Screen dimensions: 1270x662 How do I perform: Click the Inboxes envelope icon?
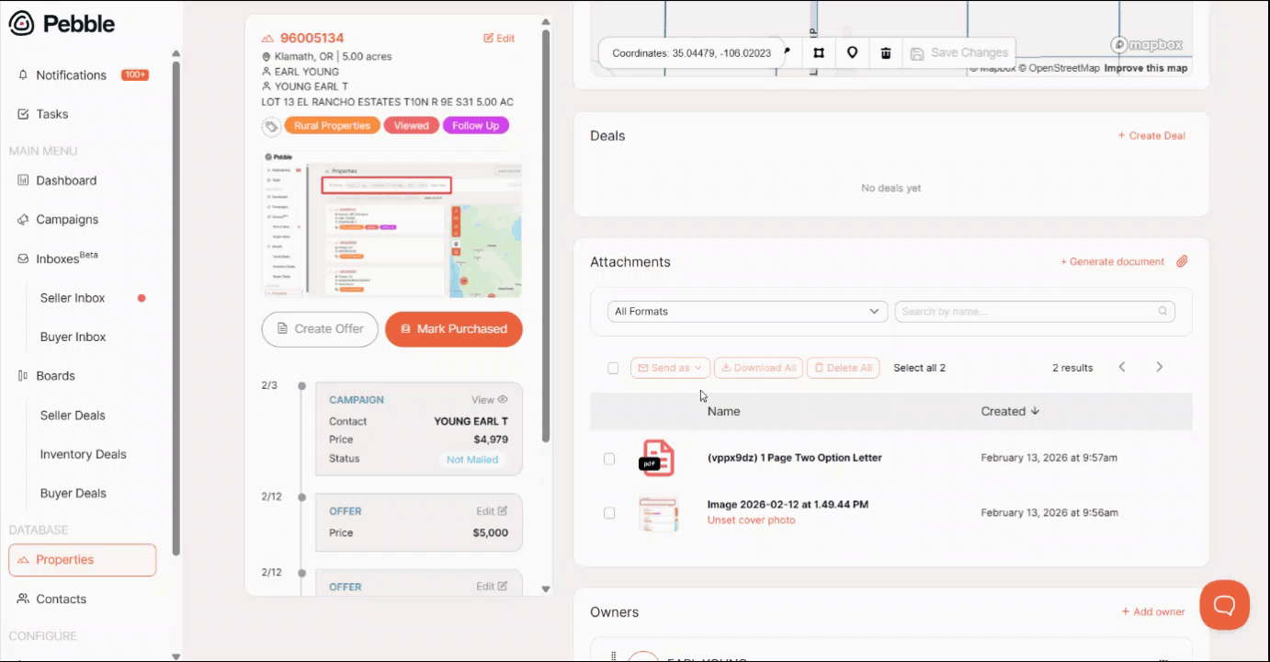(x=23, y=259)
